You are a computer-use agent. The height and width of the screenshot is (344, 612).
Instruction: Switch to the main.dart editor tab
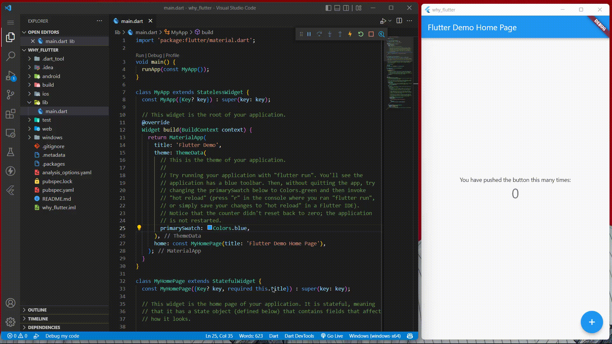click(x=131, y=21)
